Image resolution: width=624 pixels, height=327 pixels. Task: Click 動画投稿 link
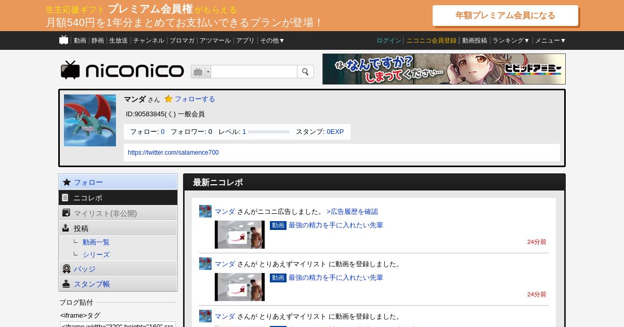pyautogui.click(x=475, y=40)
